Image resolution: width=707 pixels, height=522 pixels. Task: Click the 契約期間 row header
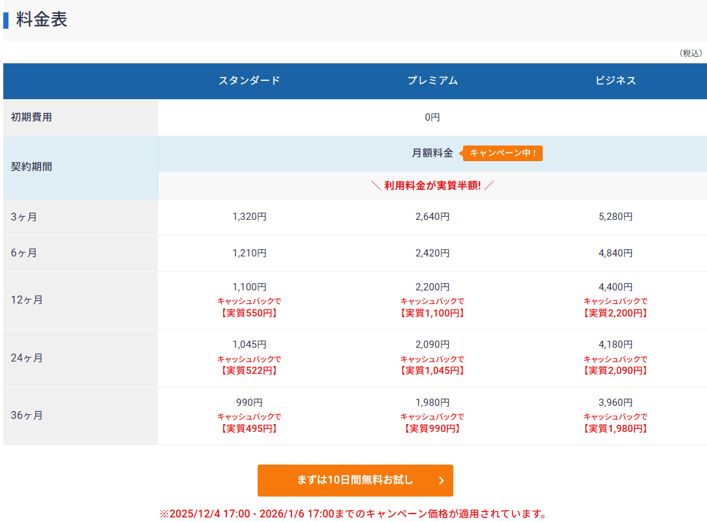pyautogui.click(x=31, y=167)
